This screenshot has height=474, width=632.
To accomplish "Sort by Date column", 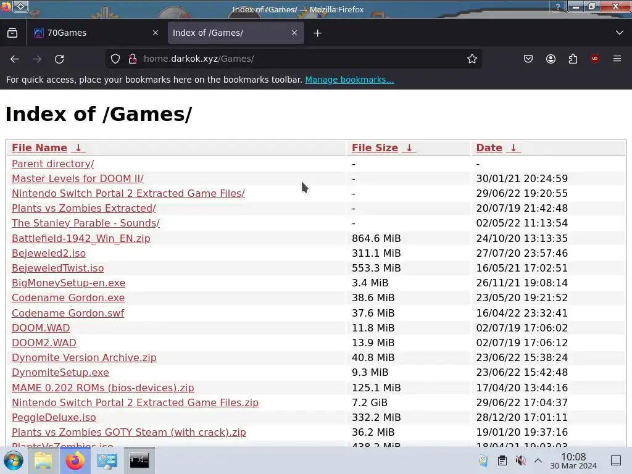I will pyautogui.click(x=489, y=148).
